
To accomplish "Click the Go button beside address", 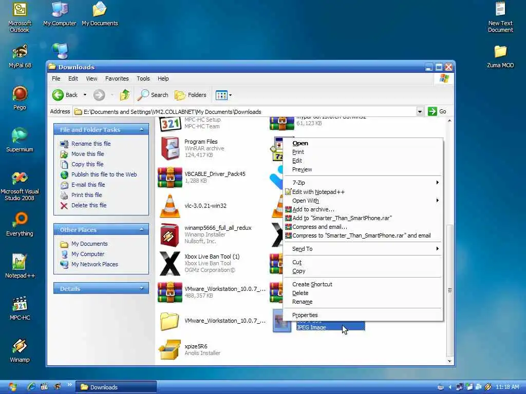I will point(437,111).
